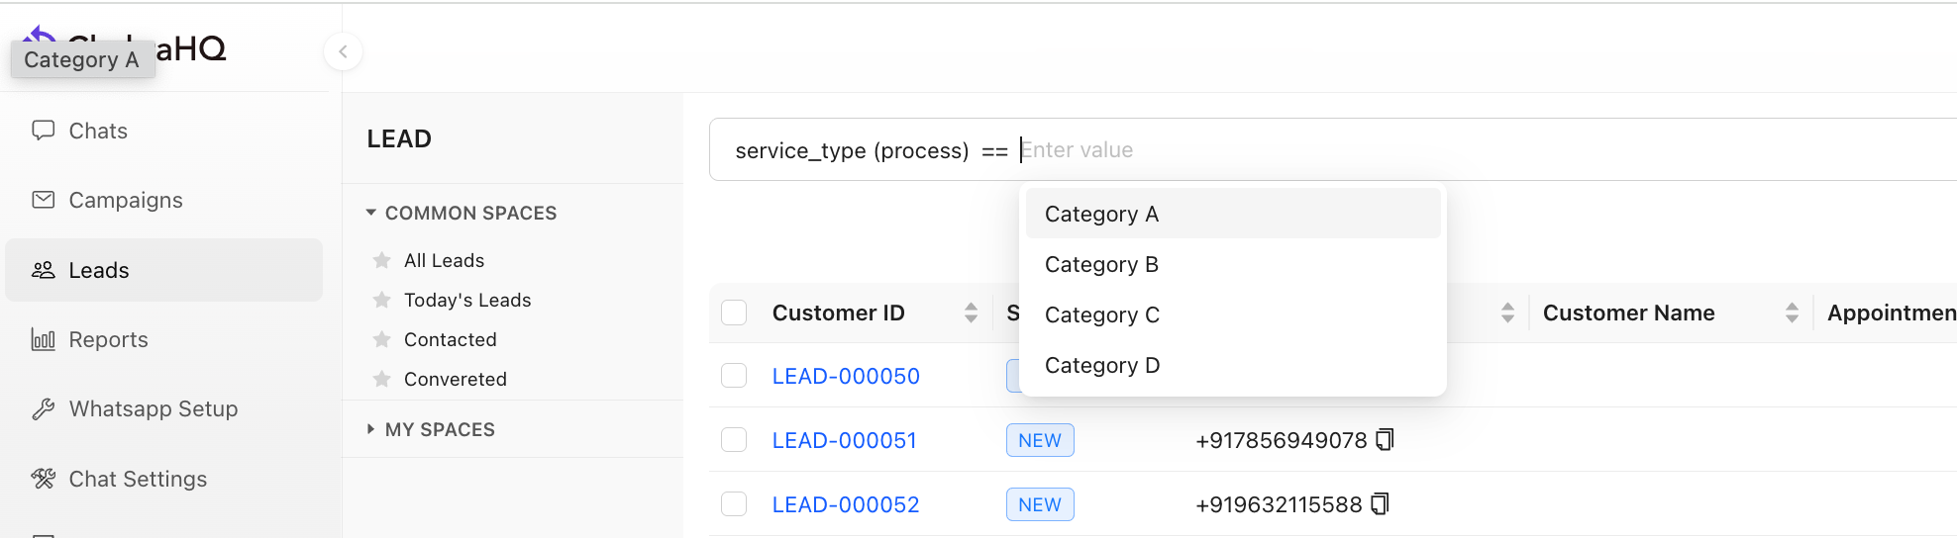Click the star icon beside Convereted
This screenshot has width=1957, height=538.
point(381,379)
